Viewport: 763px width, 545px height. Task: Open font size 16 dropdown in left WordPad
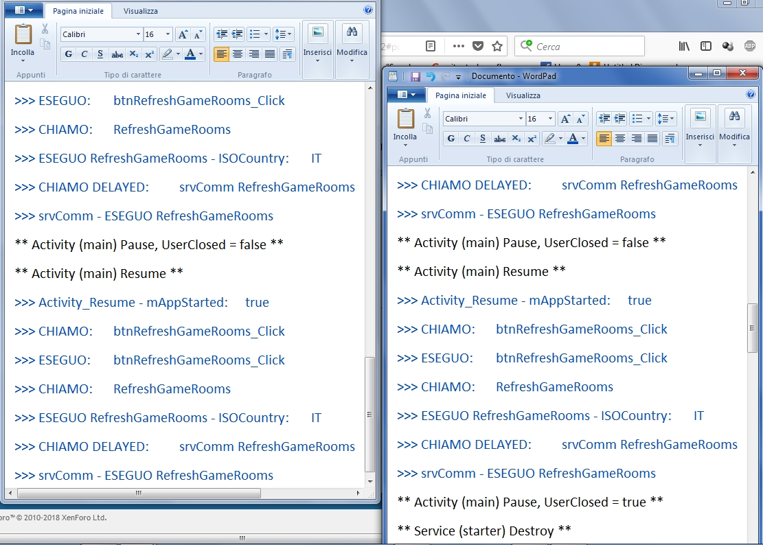[x=168, y=34]
